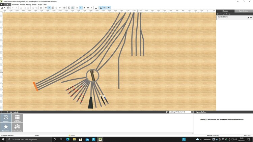The height and width of the screenshot is (142, 253).
Task: Click catalog back navigation arrow
Action: 2,112
